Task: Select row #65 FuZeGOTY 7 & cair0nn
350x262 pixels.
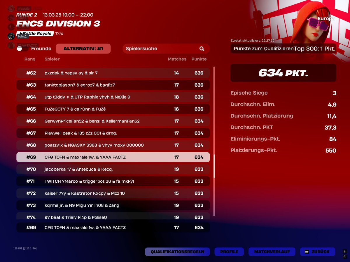Action: (x=113, y=109)
